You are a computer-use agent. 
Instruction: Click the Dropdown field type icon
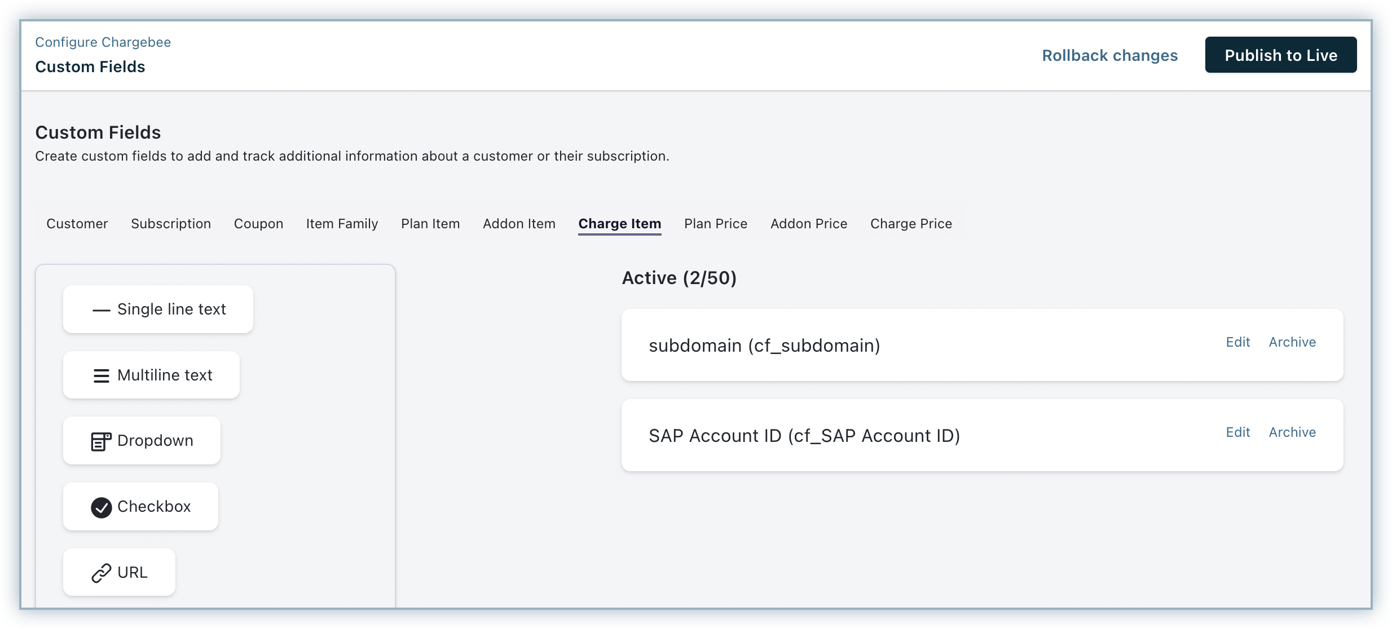pyautogui.click(x=101, y=441)
